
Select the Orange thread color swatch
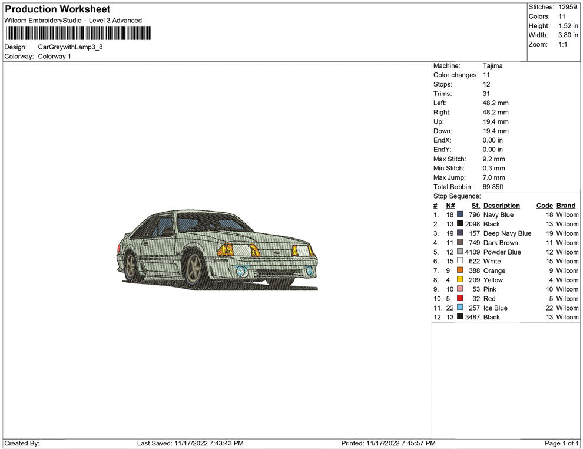click(460, 270)
